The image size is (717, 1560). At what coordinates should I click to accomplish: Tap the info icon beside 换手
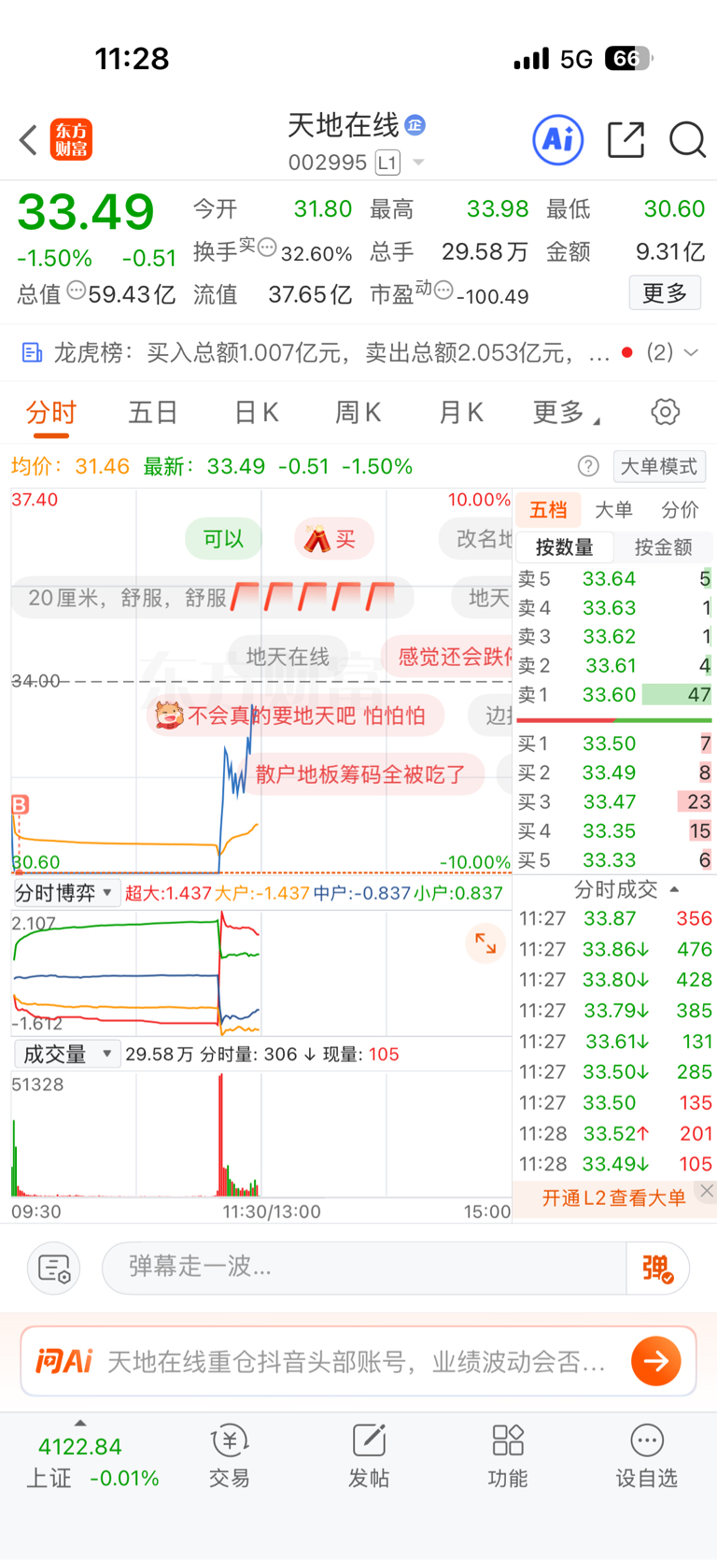267,248
